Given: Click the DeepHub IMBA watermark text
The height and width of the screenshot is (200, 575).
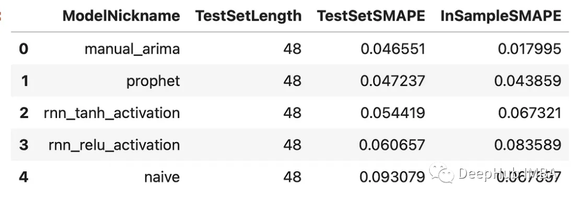Looking at the screenshot, I should (508, 173).
